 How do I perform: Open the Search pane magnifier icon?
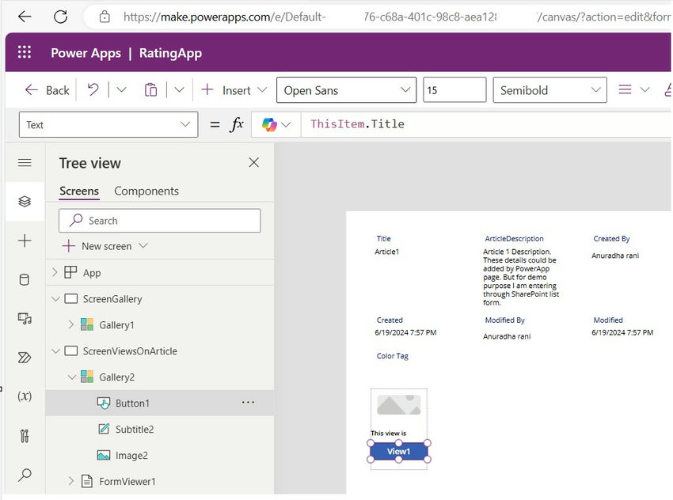(x=24, y=474)
